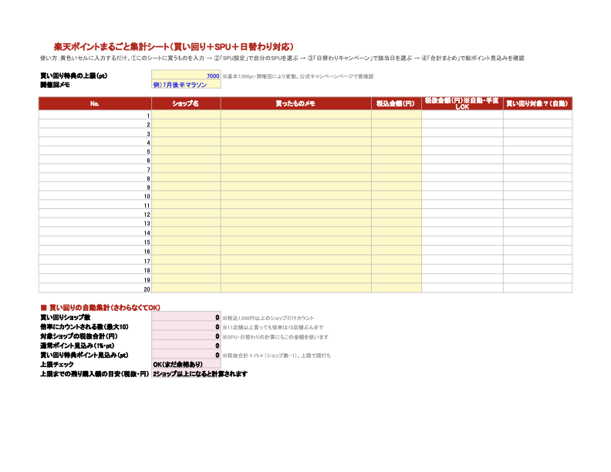Click the ショップ名 cell in row 12
The image size is (611, 472).
(x=186, y=214)
